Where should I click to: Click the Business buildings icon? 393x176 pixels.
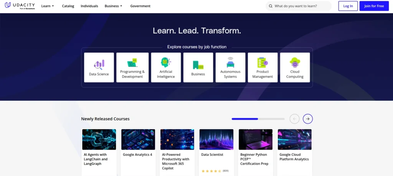coord(198,65)
